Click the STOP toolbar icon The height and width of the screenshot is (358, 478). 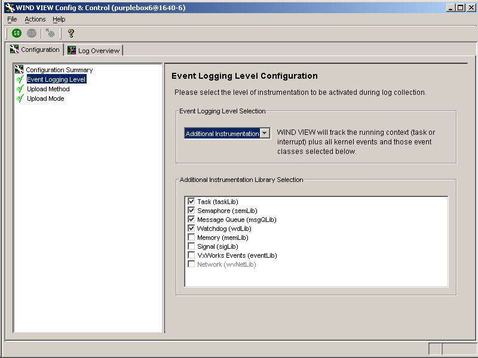(x=31, y=33)
